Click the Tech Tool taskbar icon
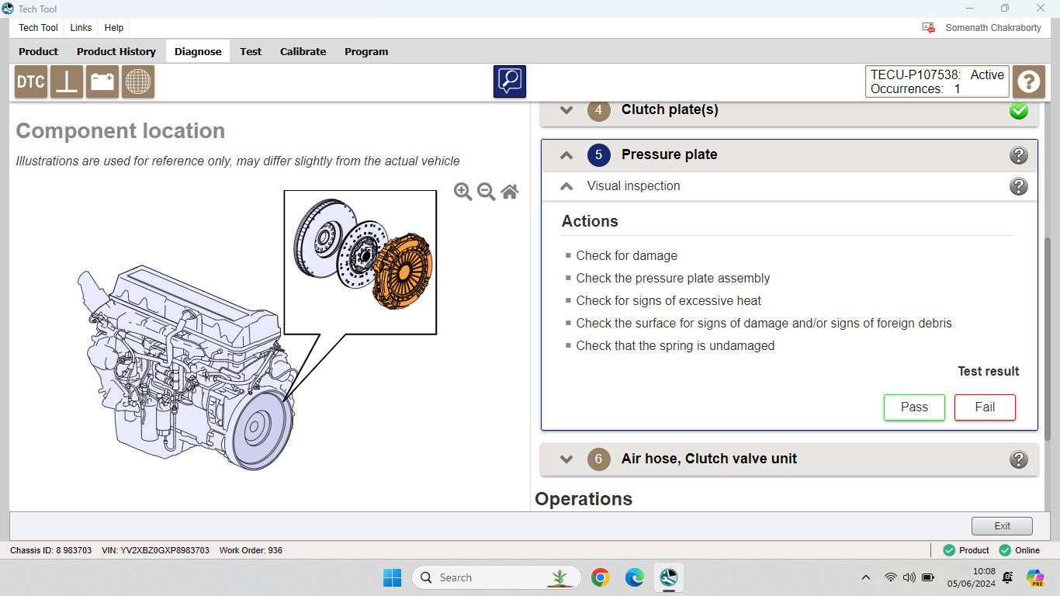The image size is (1060, 596). pos(669,577)
